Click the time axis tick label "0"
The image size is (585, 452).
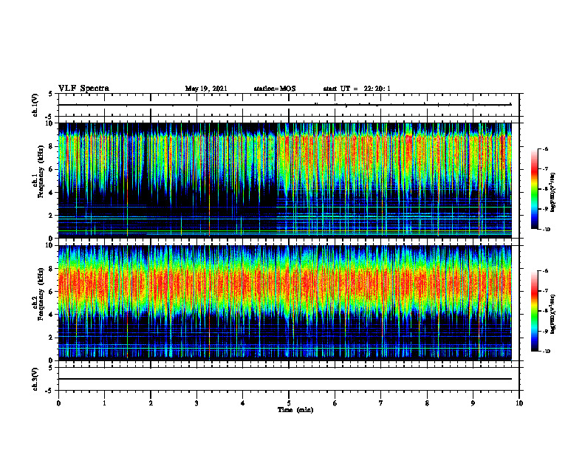pos(58,403)
